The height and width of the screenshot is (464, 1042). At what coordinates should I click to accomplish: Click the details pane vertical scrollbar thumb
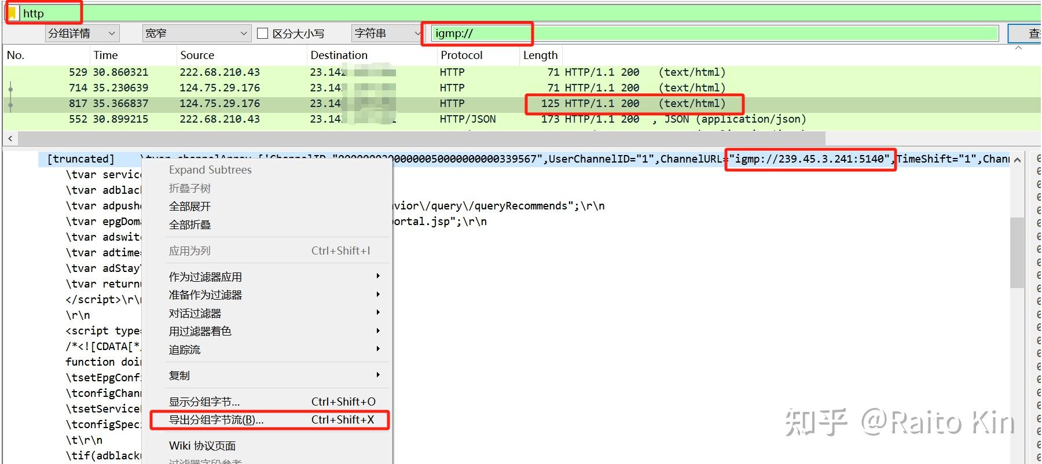[1017, 252]
